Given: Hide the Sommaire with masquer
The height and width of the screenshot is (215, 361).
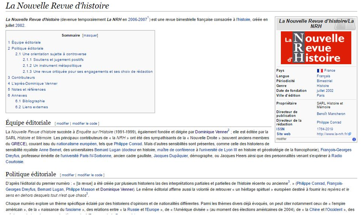Looking at the screenshot, I should click(90, 35).
